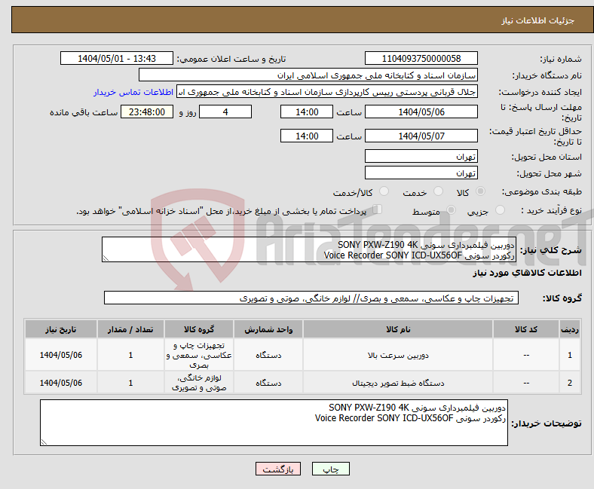This screenshot has height=489, width=594.
Task: Select the متوسط purchase type radio
Action: (451, 210)
